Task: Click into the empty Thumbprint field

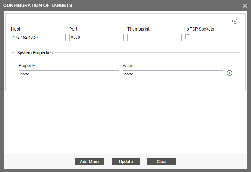Action: click(155, 37)
